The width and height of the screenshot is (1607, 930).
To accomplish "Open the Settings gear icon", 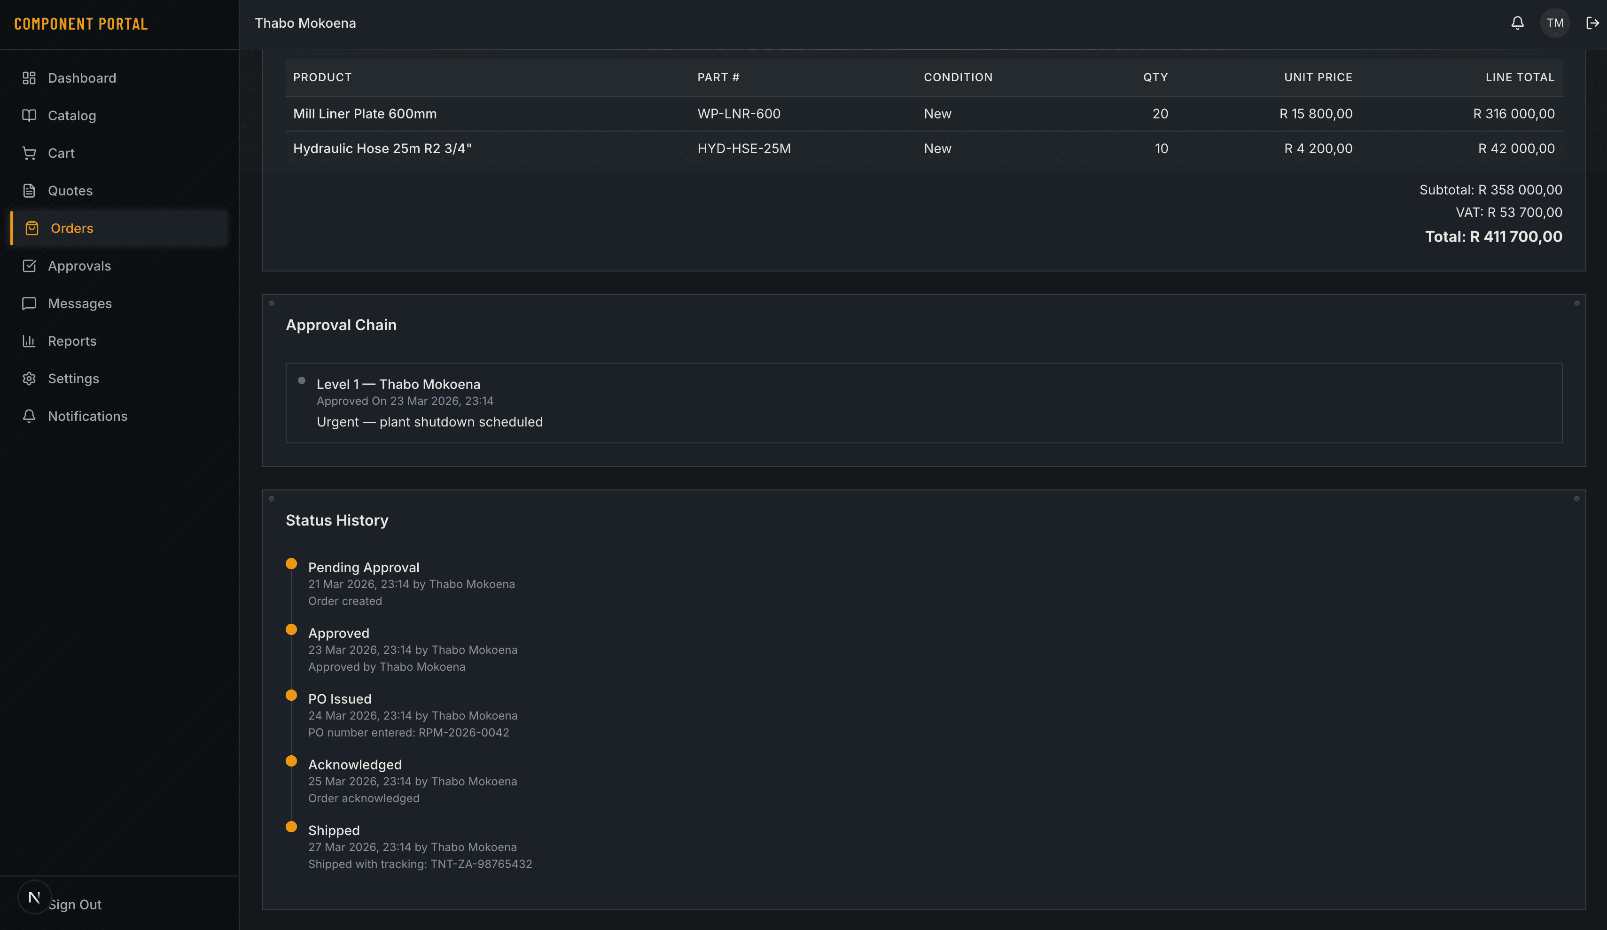I will pyautogui.click(x=29, y=379).
